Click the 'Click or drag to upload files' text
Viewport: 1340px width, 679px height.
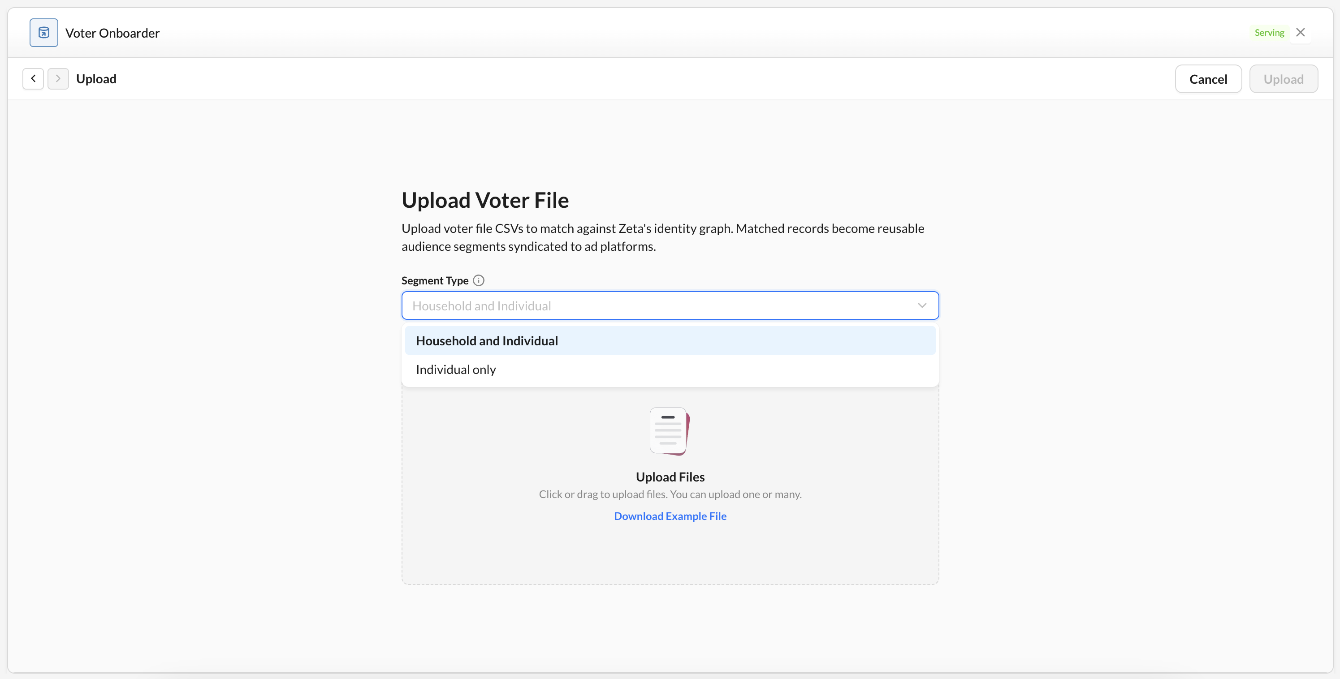(670, 494)
